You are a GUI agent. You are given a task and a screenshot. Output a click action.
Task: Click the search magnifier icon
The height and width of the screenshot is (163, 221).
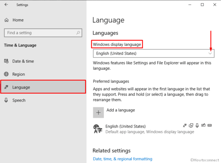click(x=78, y=33)
